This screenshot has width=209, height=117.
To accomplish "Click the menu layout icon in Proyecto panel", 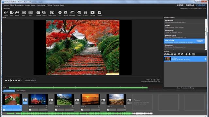I will point(194,54).
